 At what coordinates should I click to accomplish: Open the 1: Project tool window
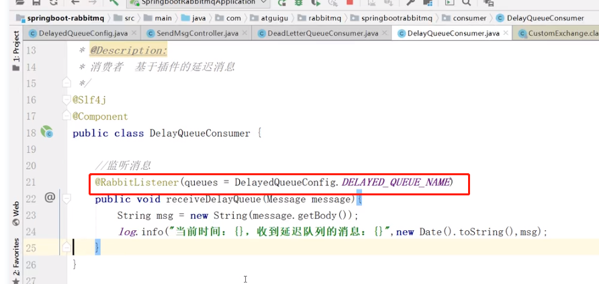click(16, 51)
